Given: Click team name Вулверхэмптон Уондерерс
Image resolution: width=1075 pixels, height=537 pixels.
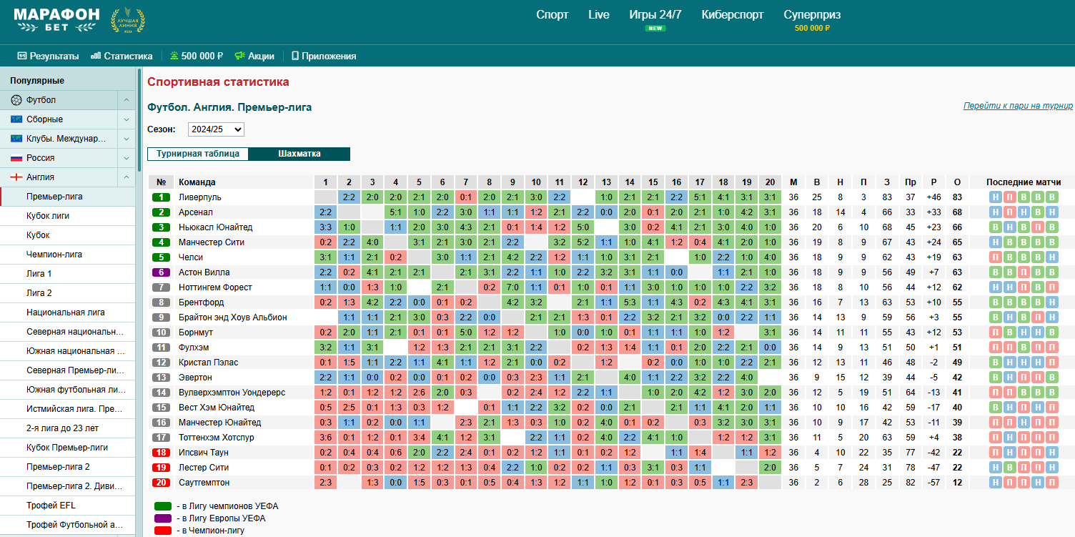Looking at the screenshot, I should click(x=232, y=393).
